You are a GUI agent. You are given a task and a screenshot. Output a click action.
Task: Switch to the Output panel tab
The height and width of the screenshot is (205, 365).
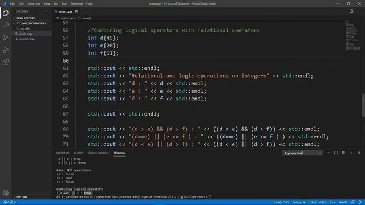point(79,153)
